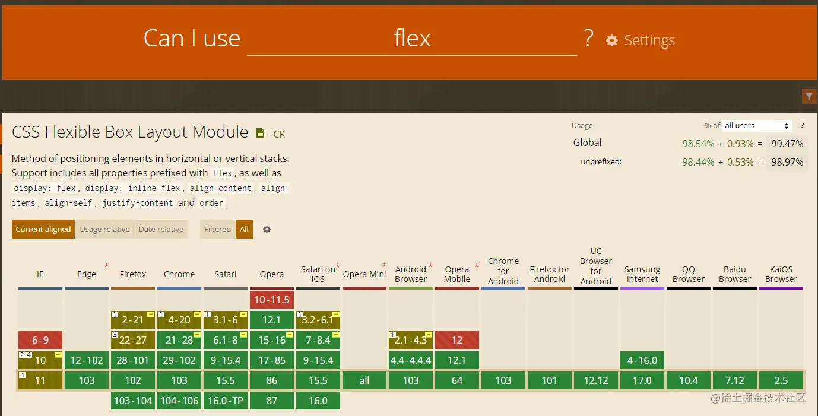
Task: Click the Samsung Internet header
Action: pyautogui.click(x=642, y=274)
